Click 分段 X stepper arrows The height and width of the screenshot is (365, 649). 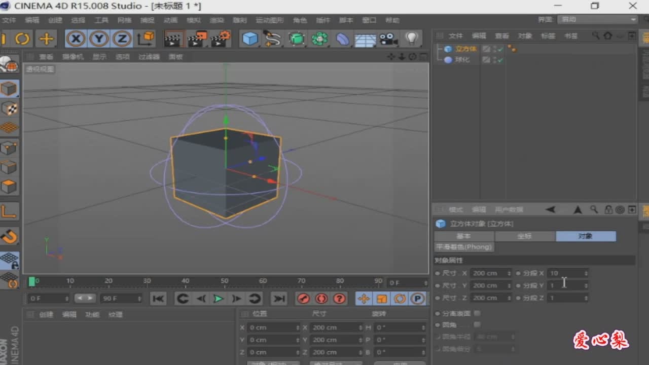click(x=586, y=273)
